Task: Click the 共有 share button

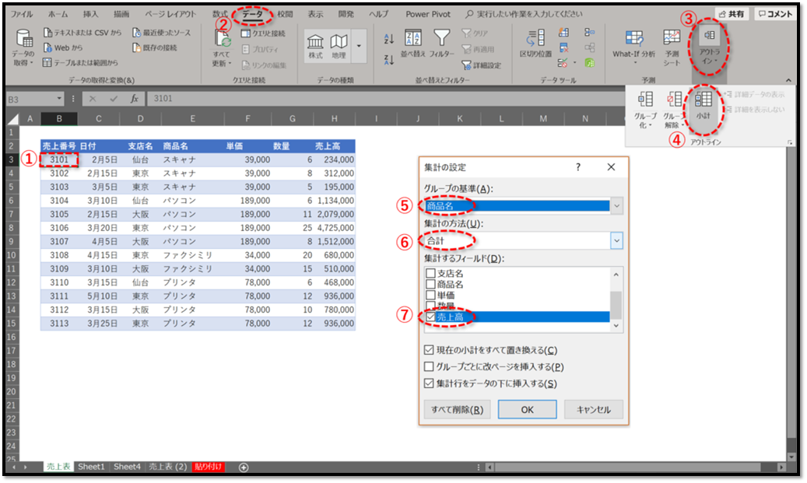Action: 732,14
